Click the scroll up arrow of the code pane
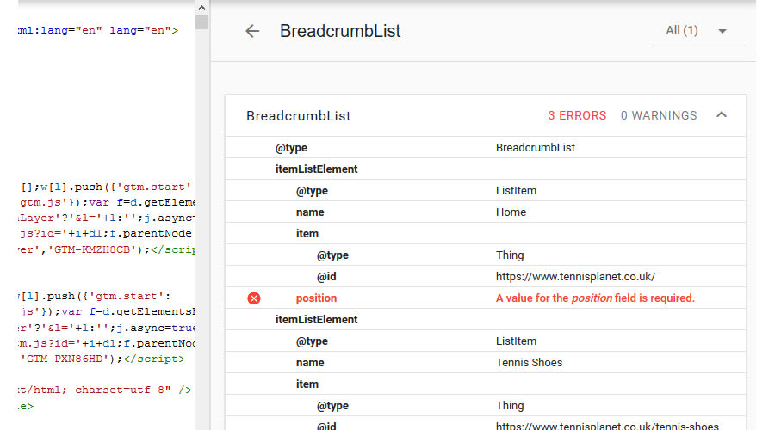This screenshot has height=430, width=775. (201, 8)
